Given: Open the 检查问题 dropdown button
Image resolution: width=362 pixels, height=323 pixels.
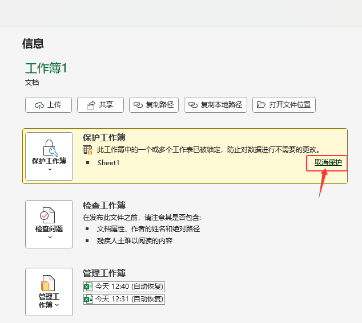Looking at the screenshot, I should [x=49, y=224].
